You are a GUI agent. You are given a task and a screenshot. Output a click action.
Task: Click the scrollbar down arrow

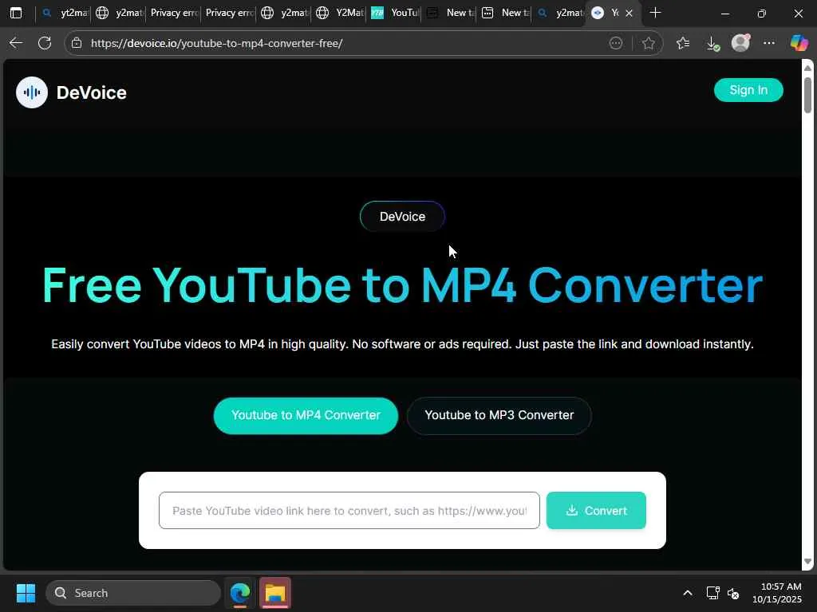(807, 562)
